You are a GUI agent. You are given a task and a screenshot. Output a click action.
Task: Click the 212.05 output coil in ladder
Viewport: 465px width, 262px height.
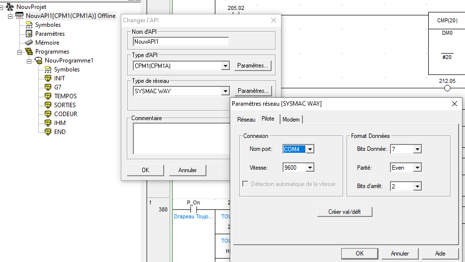click(447, 88)
